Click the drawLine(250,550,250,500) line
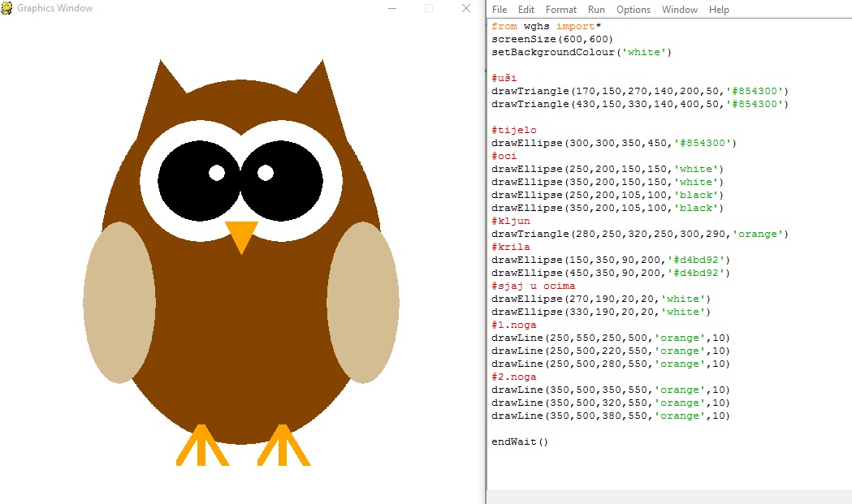This screenshot has height=504, width=852. coord(611,338)
